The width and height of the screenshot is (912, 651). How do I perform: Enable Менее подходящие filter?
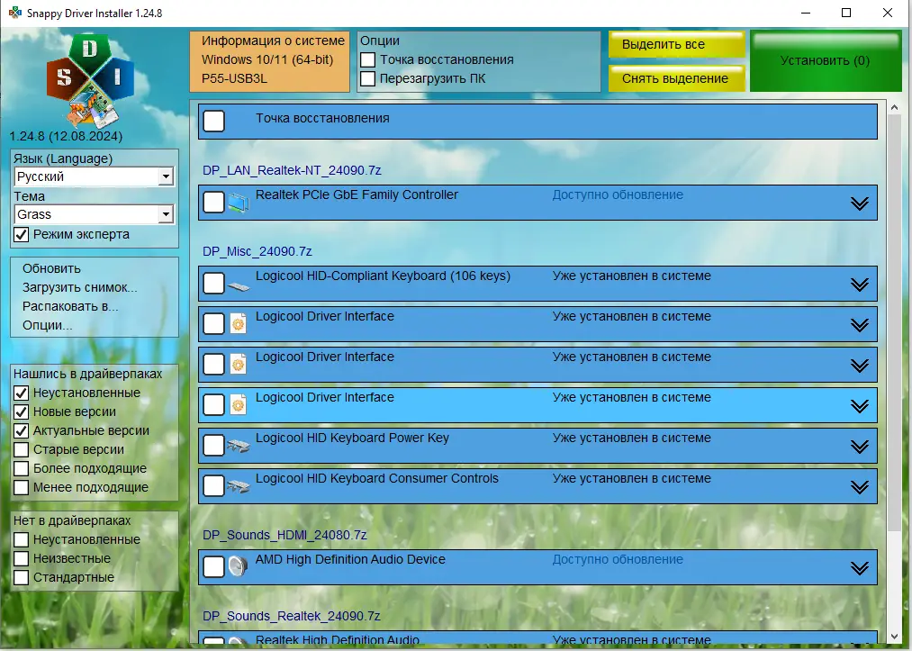[21, 487]
